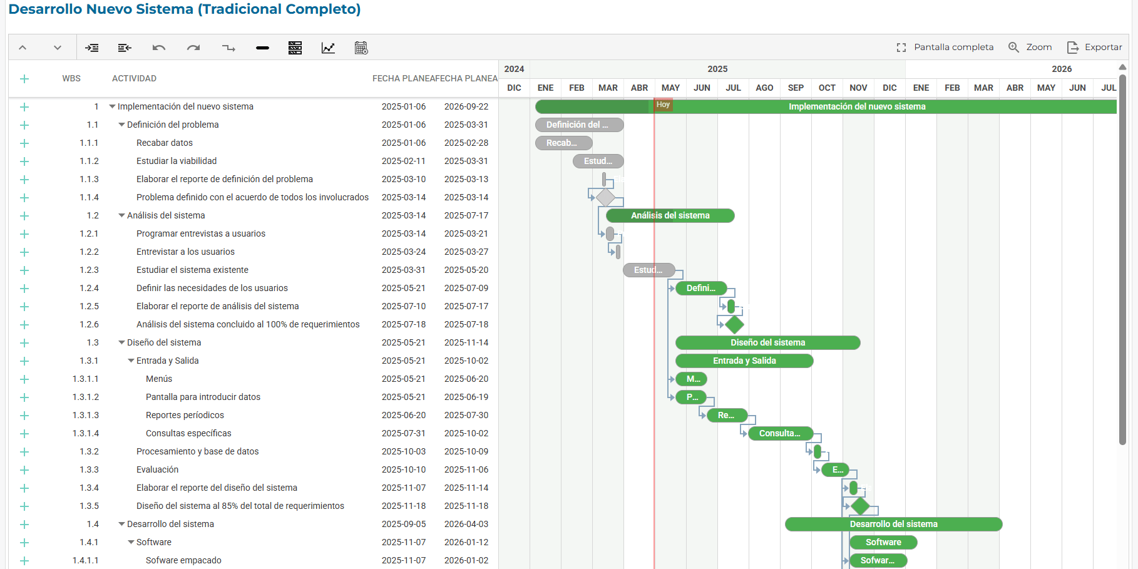Click the ACTIVIDAD column header
This screenshot has width=1138, height=569.
pos(134,78)
